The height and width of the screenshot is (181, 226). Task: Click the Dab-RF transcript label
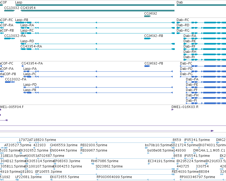pos(189,46)
